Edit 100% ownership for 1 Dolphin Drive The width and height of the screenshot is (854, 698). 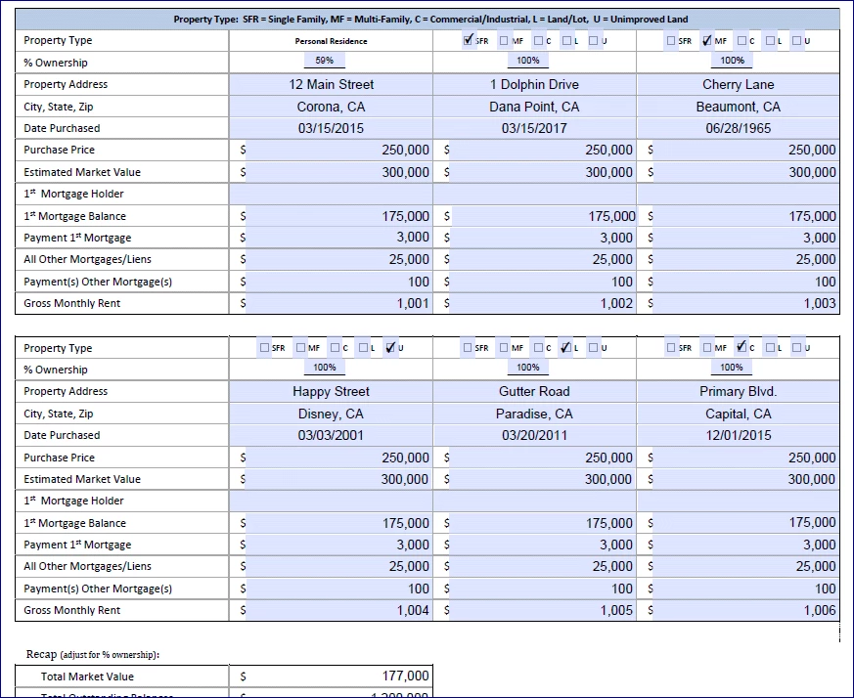[x=528, y=61]
